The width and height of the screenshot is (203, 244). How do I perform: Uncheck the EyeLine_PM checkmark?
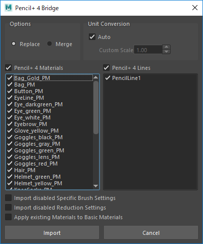click(10, 98)
